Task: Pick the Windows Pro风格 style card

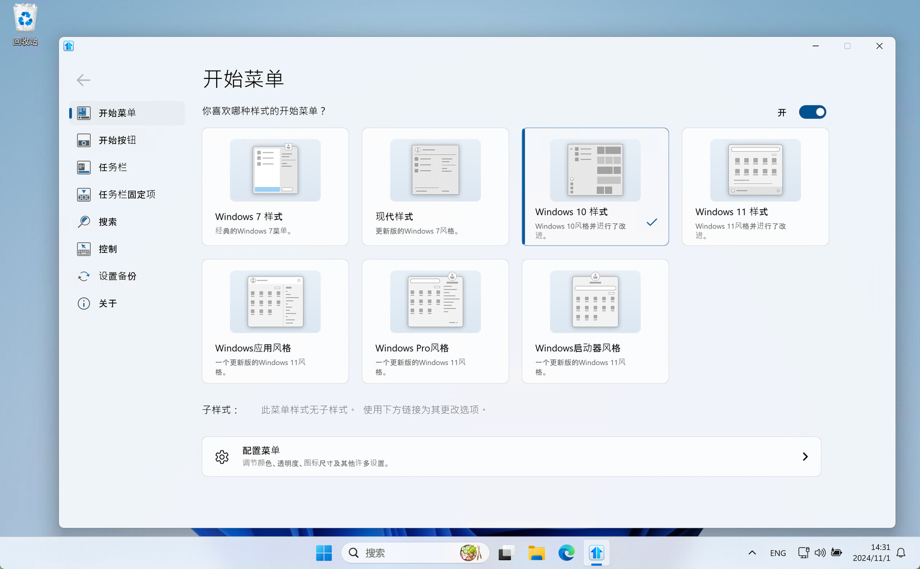Action: click(435, 321)
